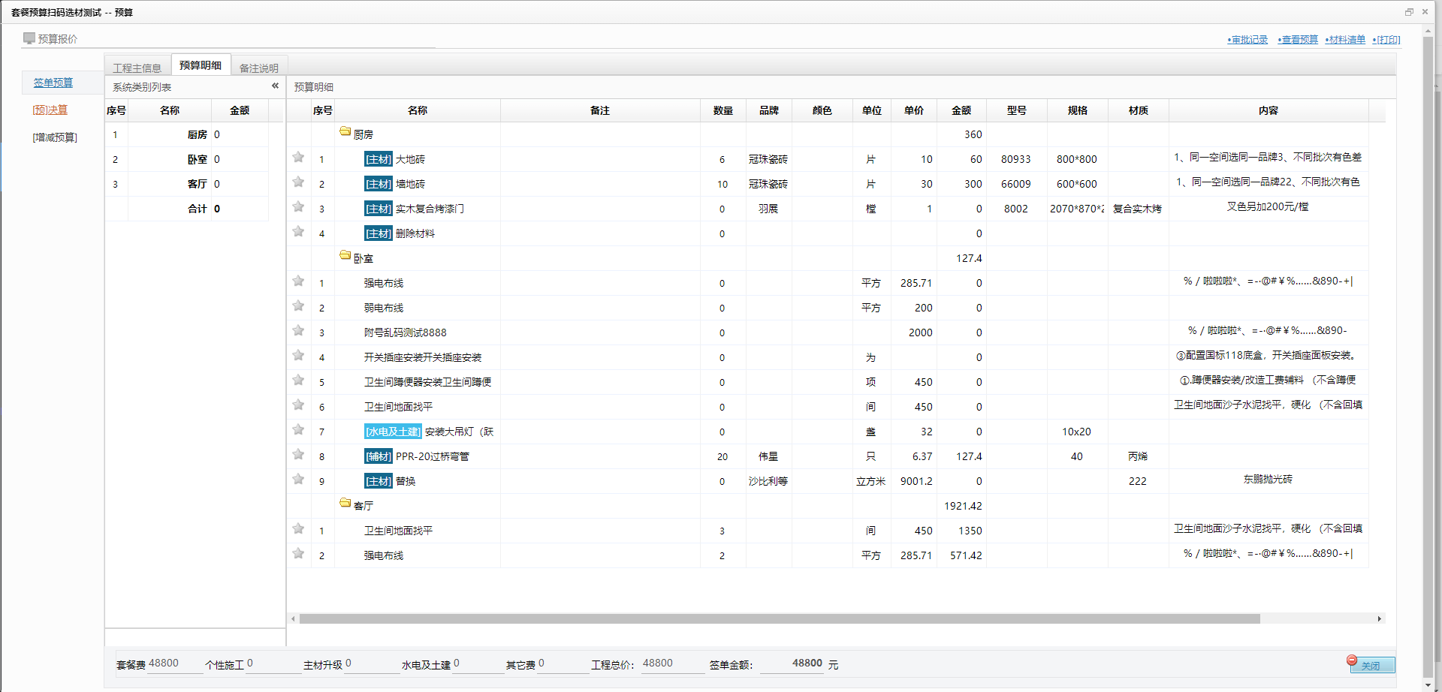1442x692 pixels.
Task: Click the 主材 tag on 墙地砖
Action: click(x=378, y=184)
